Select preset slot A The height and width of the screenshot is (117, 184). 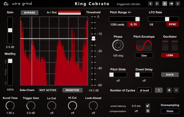[x=165, y=4]
